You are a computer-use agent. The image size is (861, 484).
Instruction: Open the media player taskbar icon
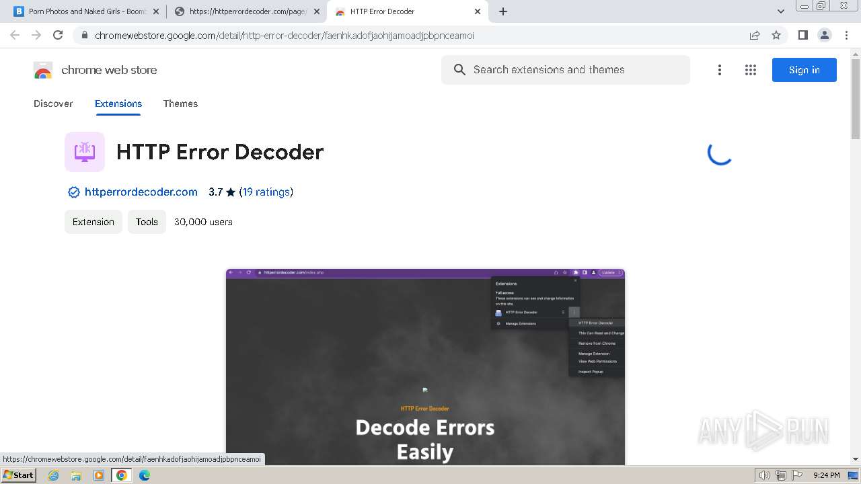[99, 475]
